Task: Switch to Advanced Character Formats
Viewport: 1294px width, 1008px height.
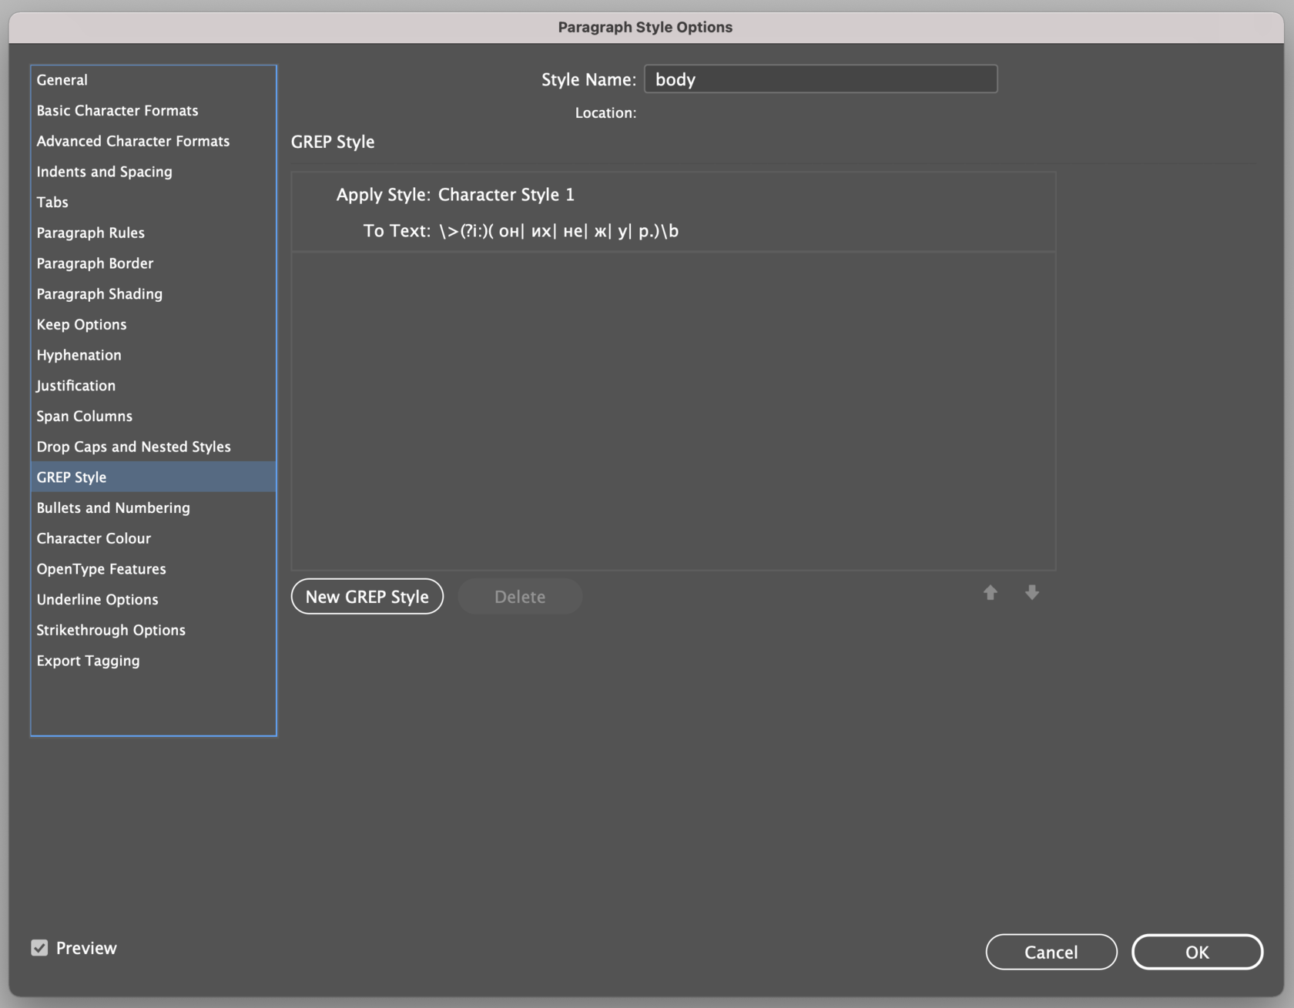Action: click(x=133, y=142)
